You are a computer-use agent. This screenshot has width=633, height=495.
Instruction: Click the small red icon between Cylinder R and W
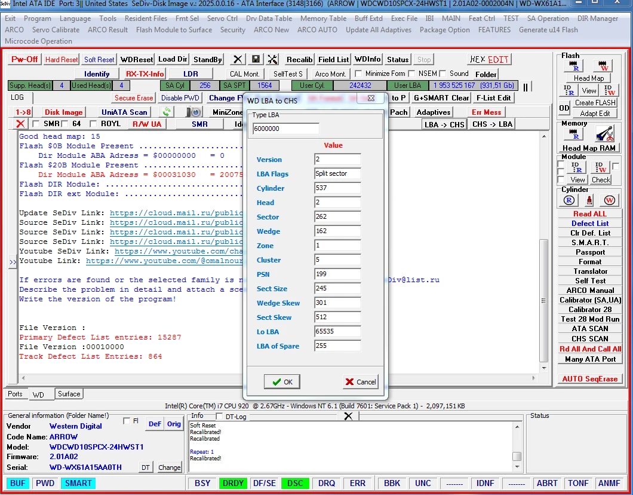coord(589,200)
